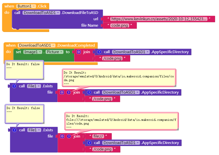Select the .DownloadFileToASD call block label

pyautogui.click(x=80, y=13)
